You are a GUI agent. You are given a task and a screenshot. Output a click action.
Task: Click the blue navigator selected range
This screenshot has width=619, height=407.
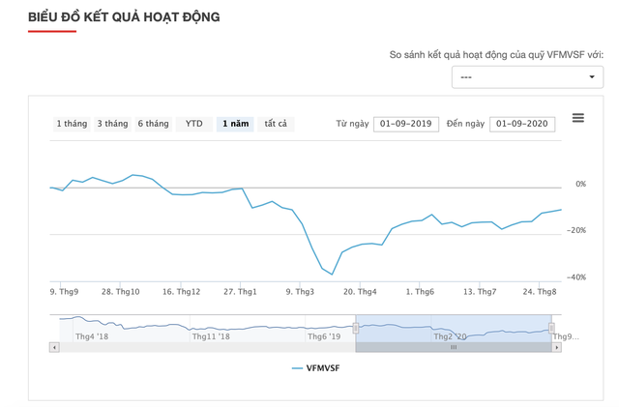point(454,327)
